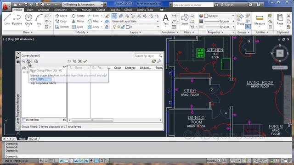Click the ViewCube TOP face

pos(280,53)
